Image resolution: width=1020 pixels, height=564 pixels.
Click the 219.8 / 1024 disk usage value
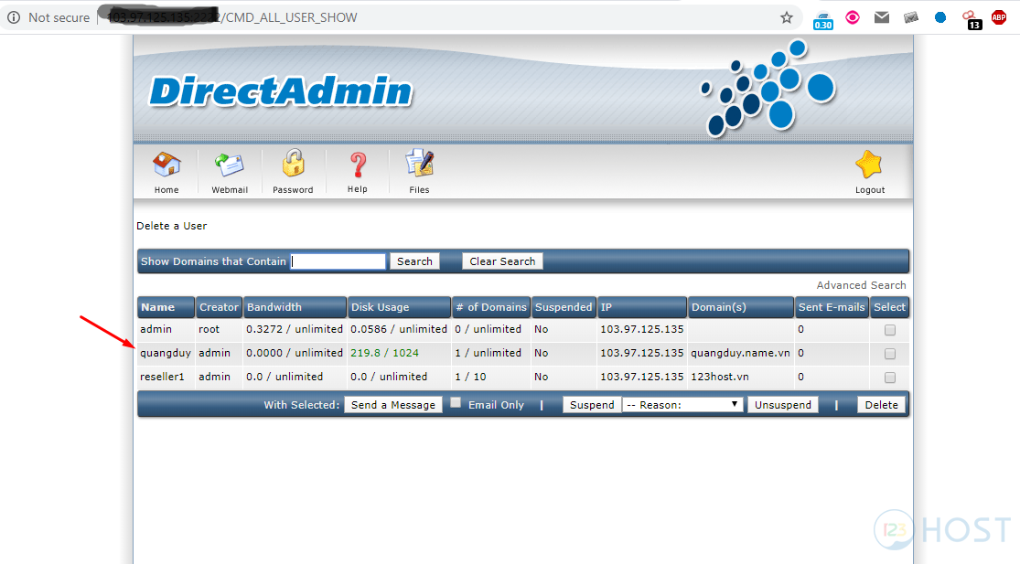point(384,353)
